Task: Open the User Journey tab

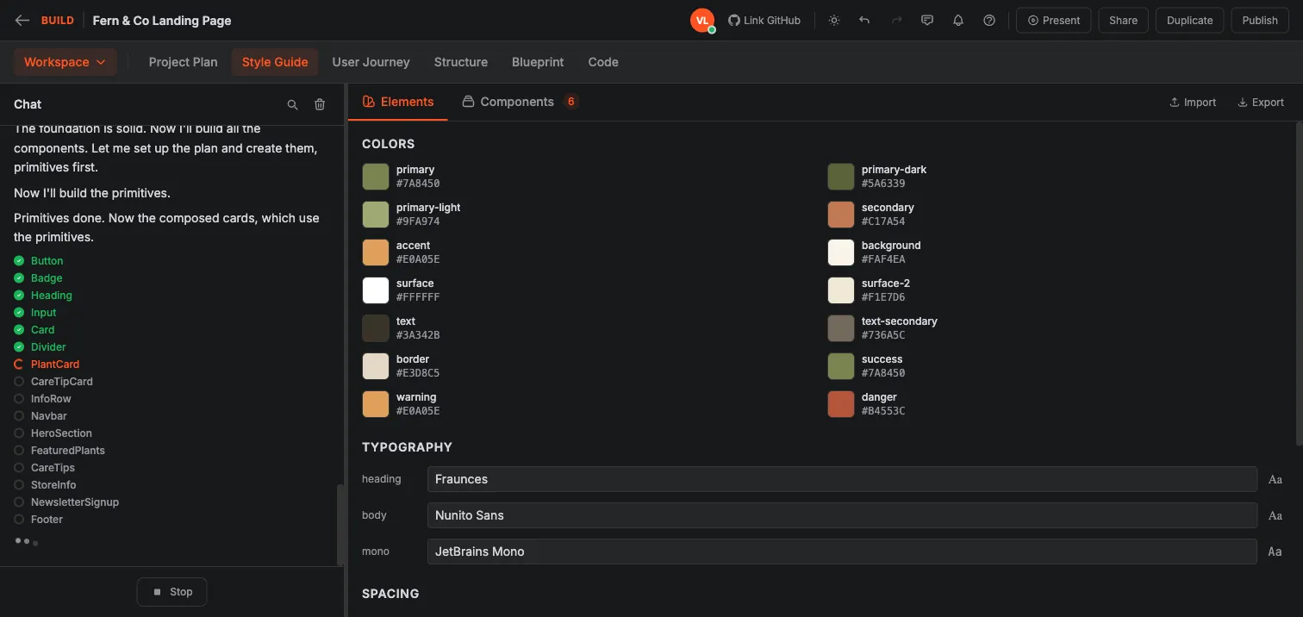Action: (x=371, y=62)
